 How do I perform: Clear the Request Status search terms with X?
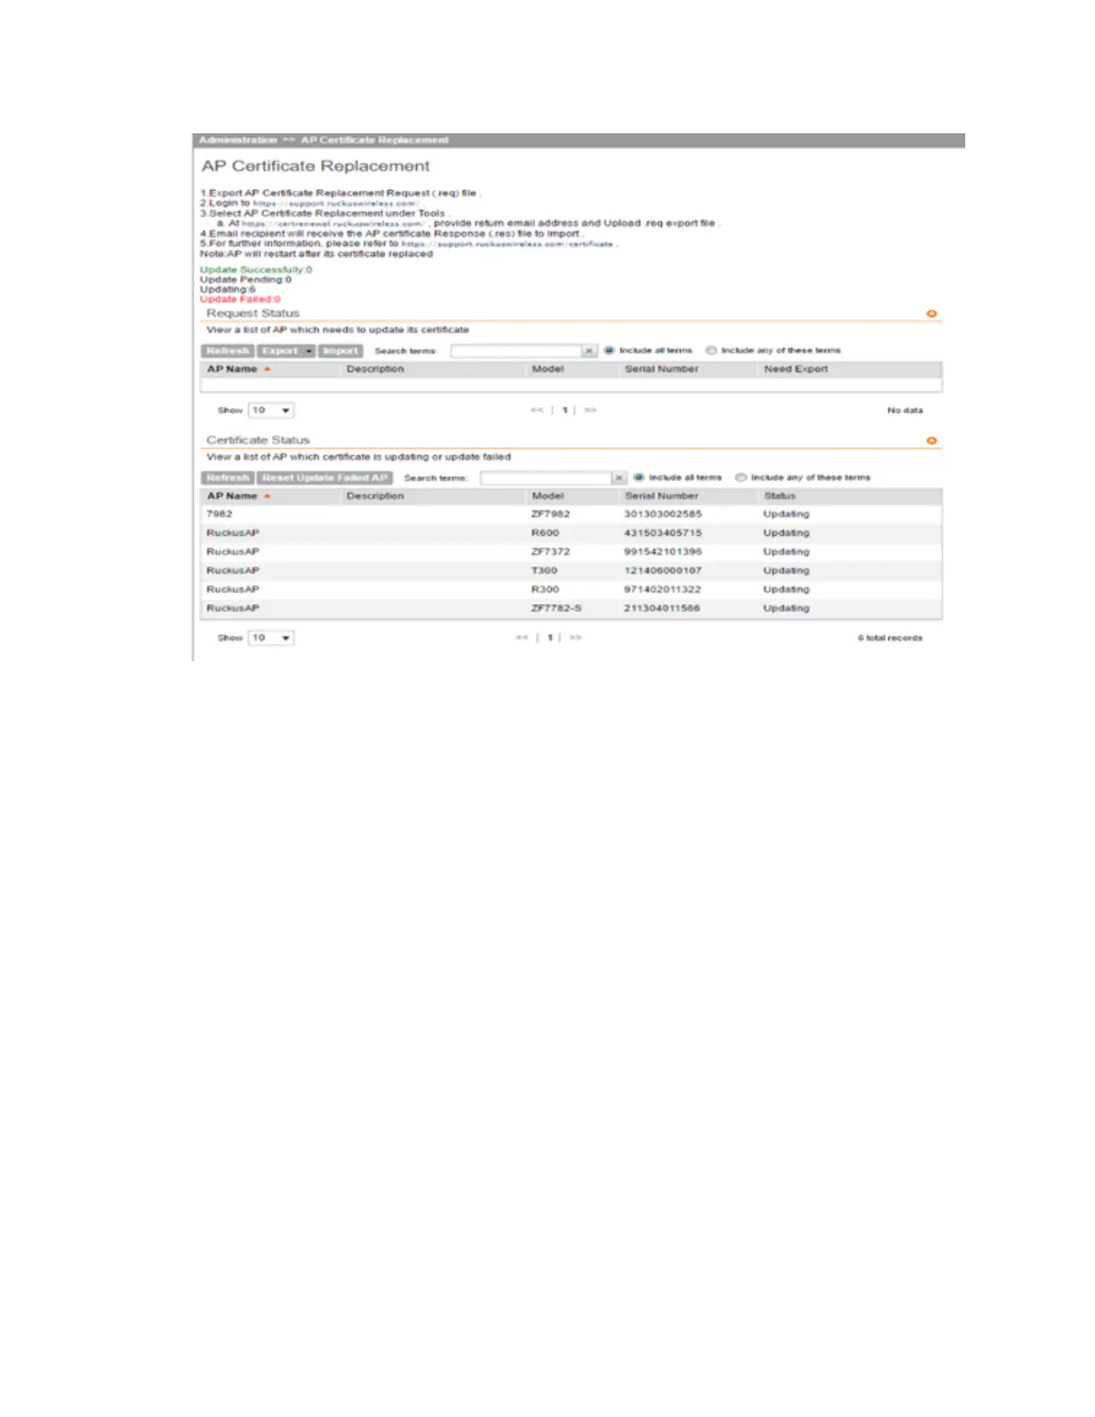[x=589, y=351]
